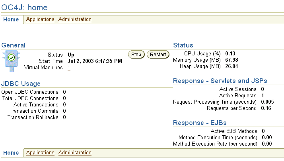Click the Status section heading
Screen dimensions: 284x161
pyautogui.click(x=183, y=45)
